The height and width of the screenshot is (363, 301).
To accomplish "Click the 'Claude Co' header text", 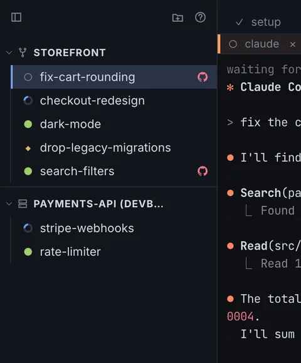I will click(x=270, y=87).
